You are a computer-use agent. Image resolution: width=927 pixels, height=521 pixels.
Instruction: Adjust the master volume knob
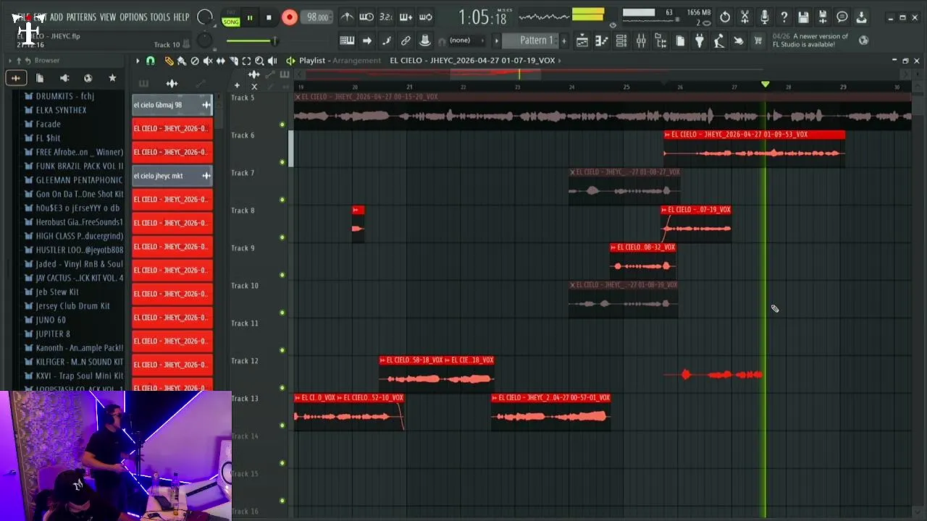click(x=205, y=17)
